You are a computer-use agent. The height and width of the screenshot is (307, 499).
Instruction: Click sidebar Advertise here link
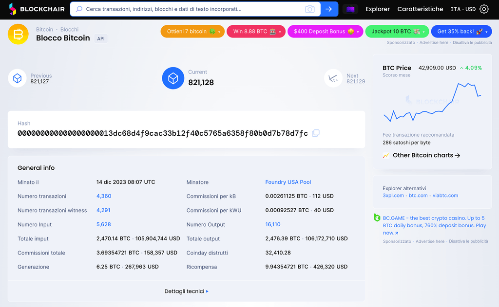pyautogui.click(x=430, y=241)
